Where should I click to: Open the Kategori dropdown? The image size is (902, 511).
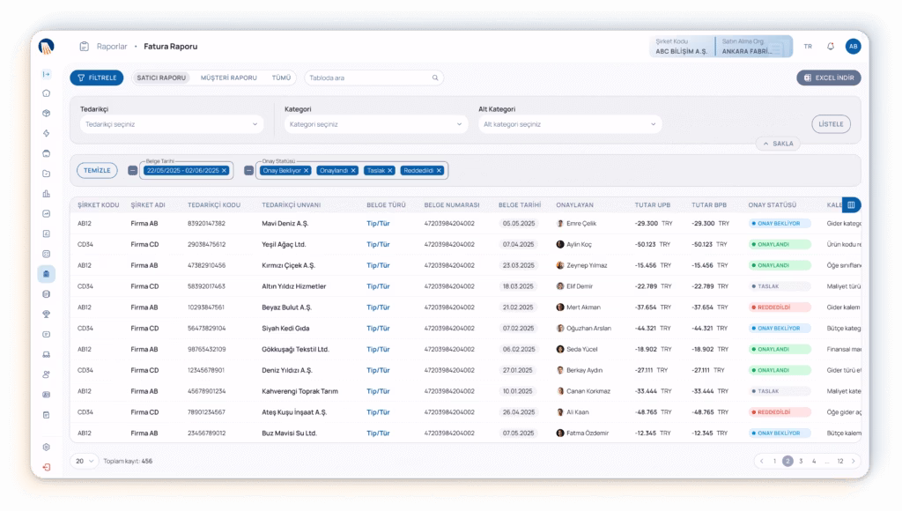375,124
